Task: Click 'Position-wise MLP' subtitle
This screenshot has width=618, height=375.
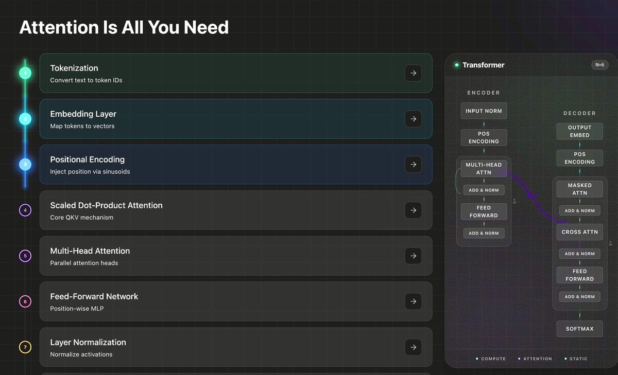Action: (x=77, y=309)
